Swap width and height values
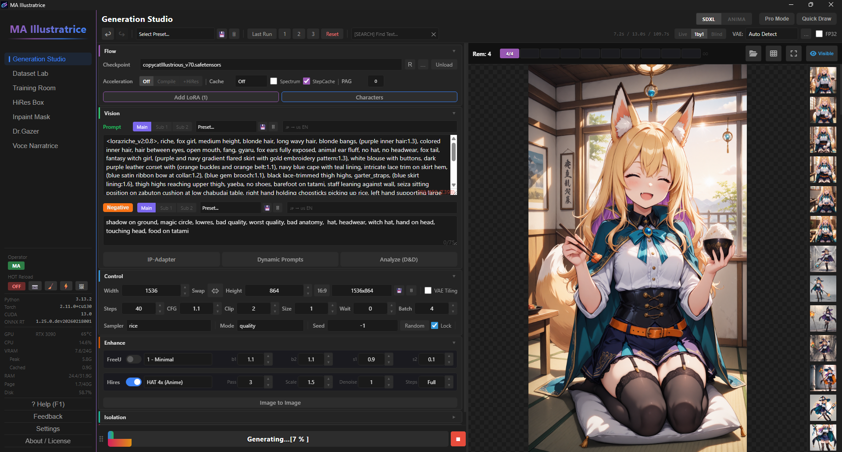 215,291
